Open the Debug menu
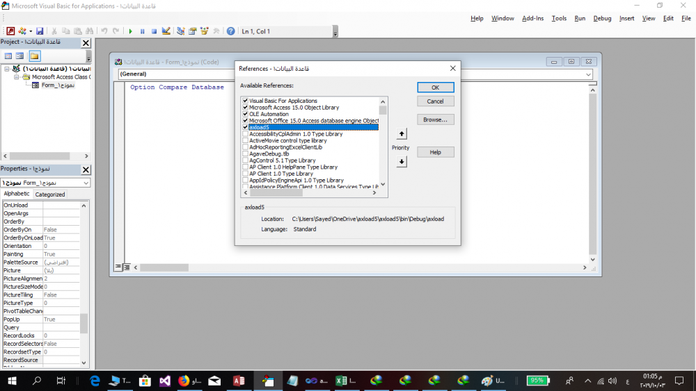The height and width of the screenshot is (391, 696). click(602, 18)
